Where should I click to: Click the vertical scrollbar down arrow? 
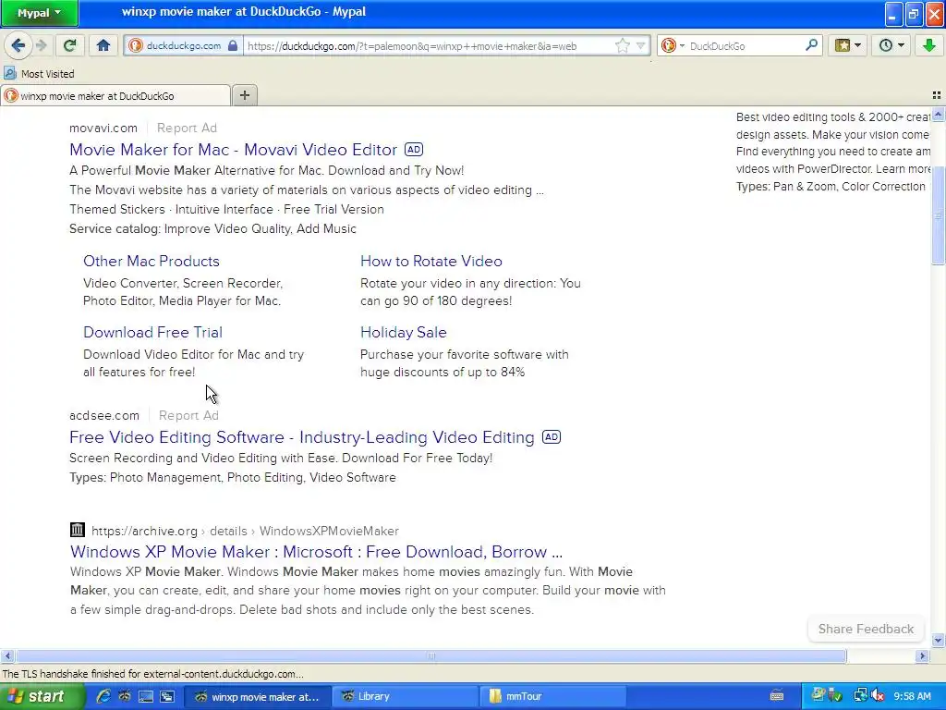point(938,640)
